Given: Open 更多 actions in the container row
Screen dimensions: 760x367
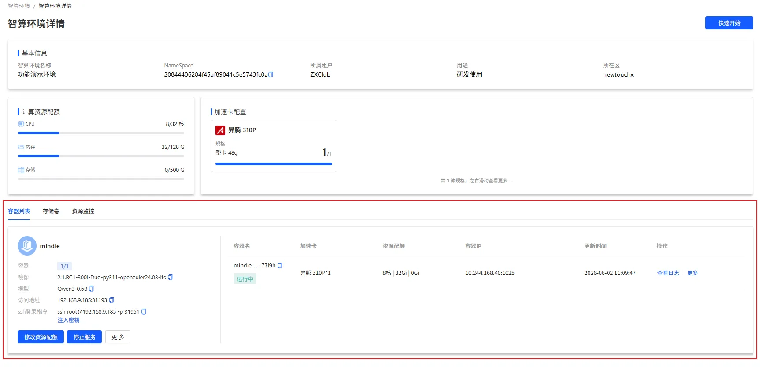Looking at the screenshot, I should (x=693, y=273).
